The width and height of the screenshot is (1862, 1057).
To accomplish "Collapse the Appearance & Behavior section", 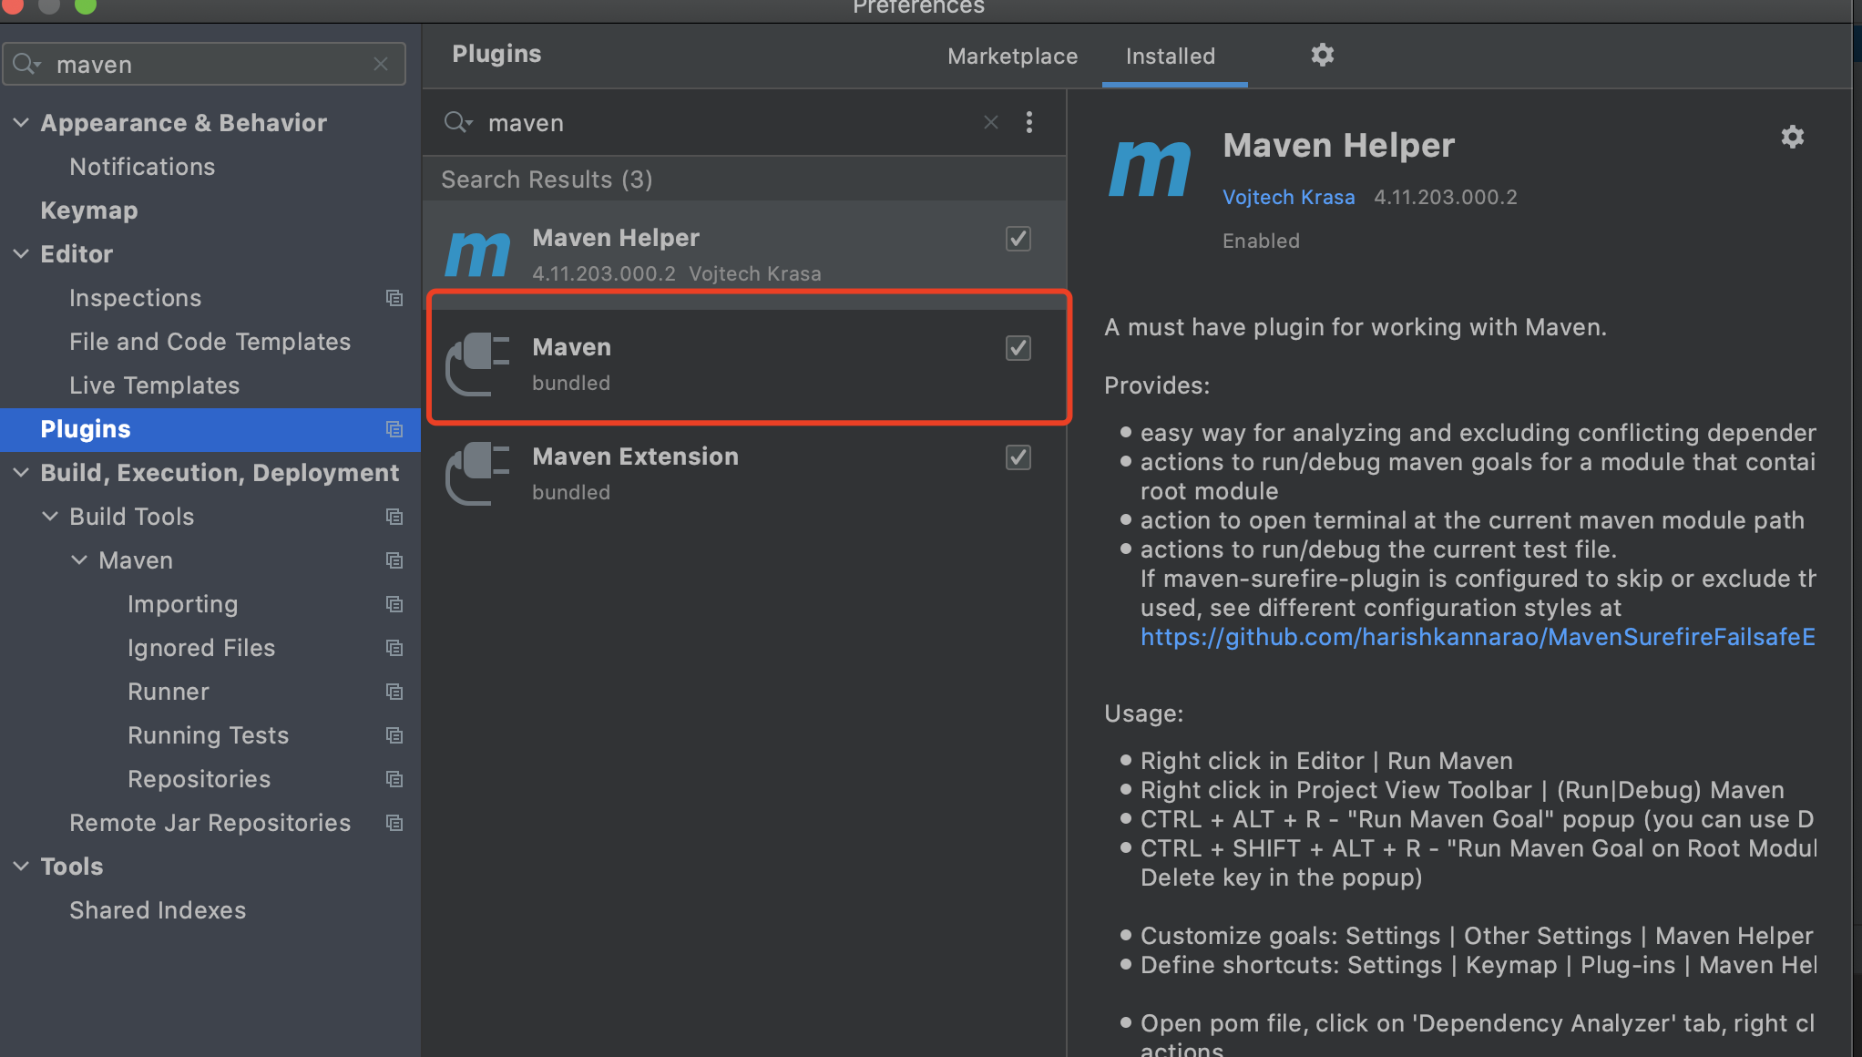I will [20, 122].
